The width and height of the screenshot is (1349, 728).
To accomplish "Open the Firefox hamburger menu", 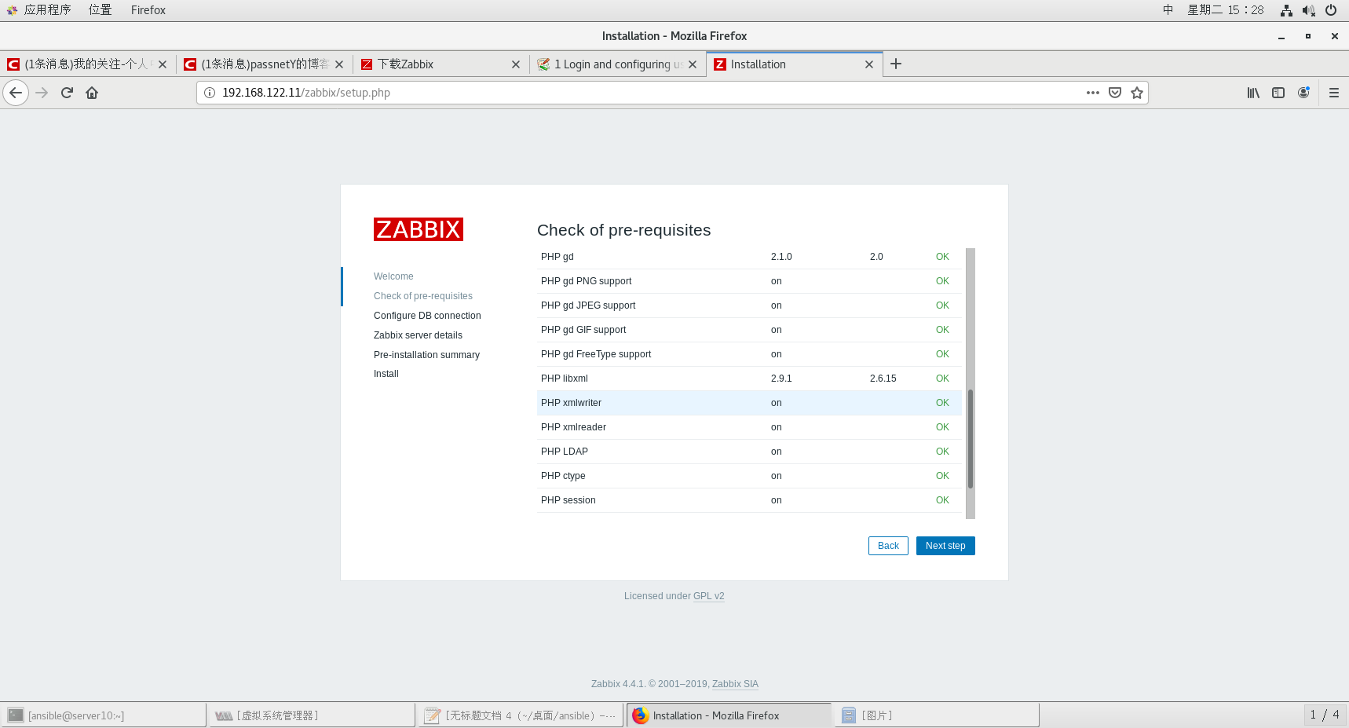I will [1334, 93].
